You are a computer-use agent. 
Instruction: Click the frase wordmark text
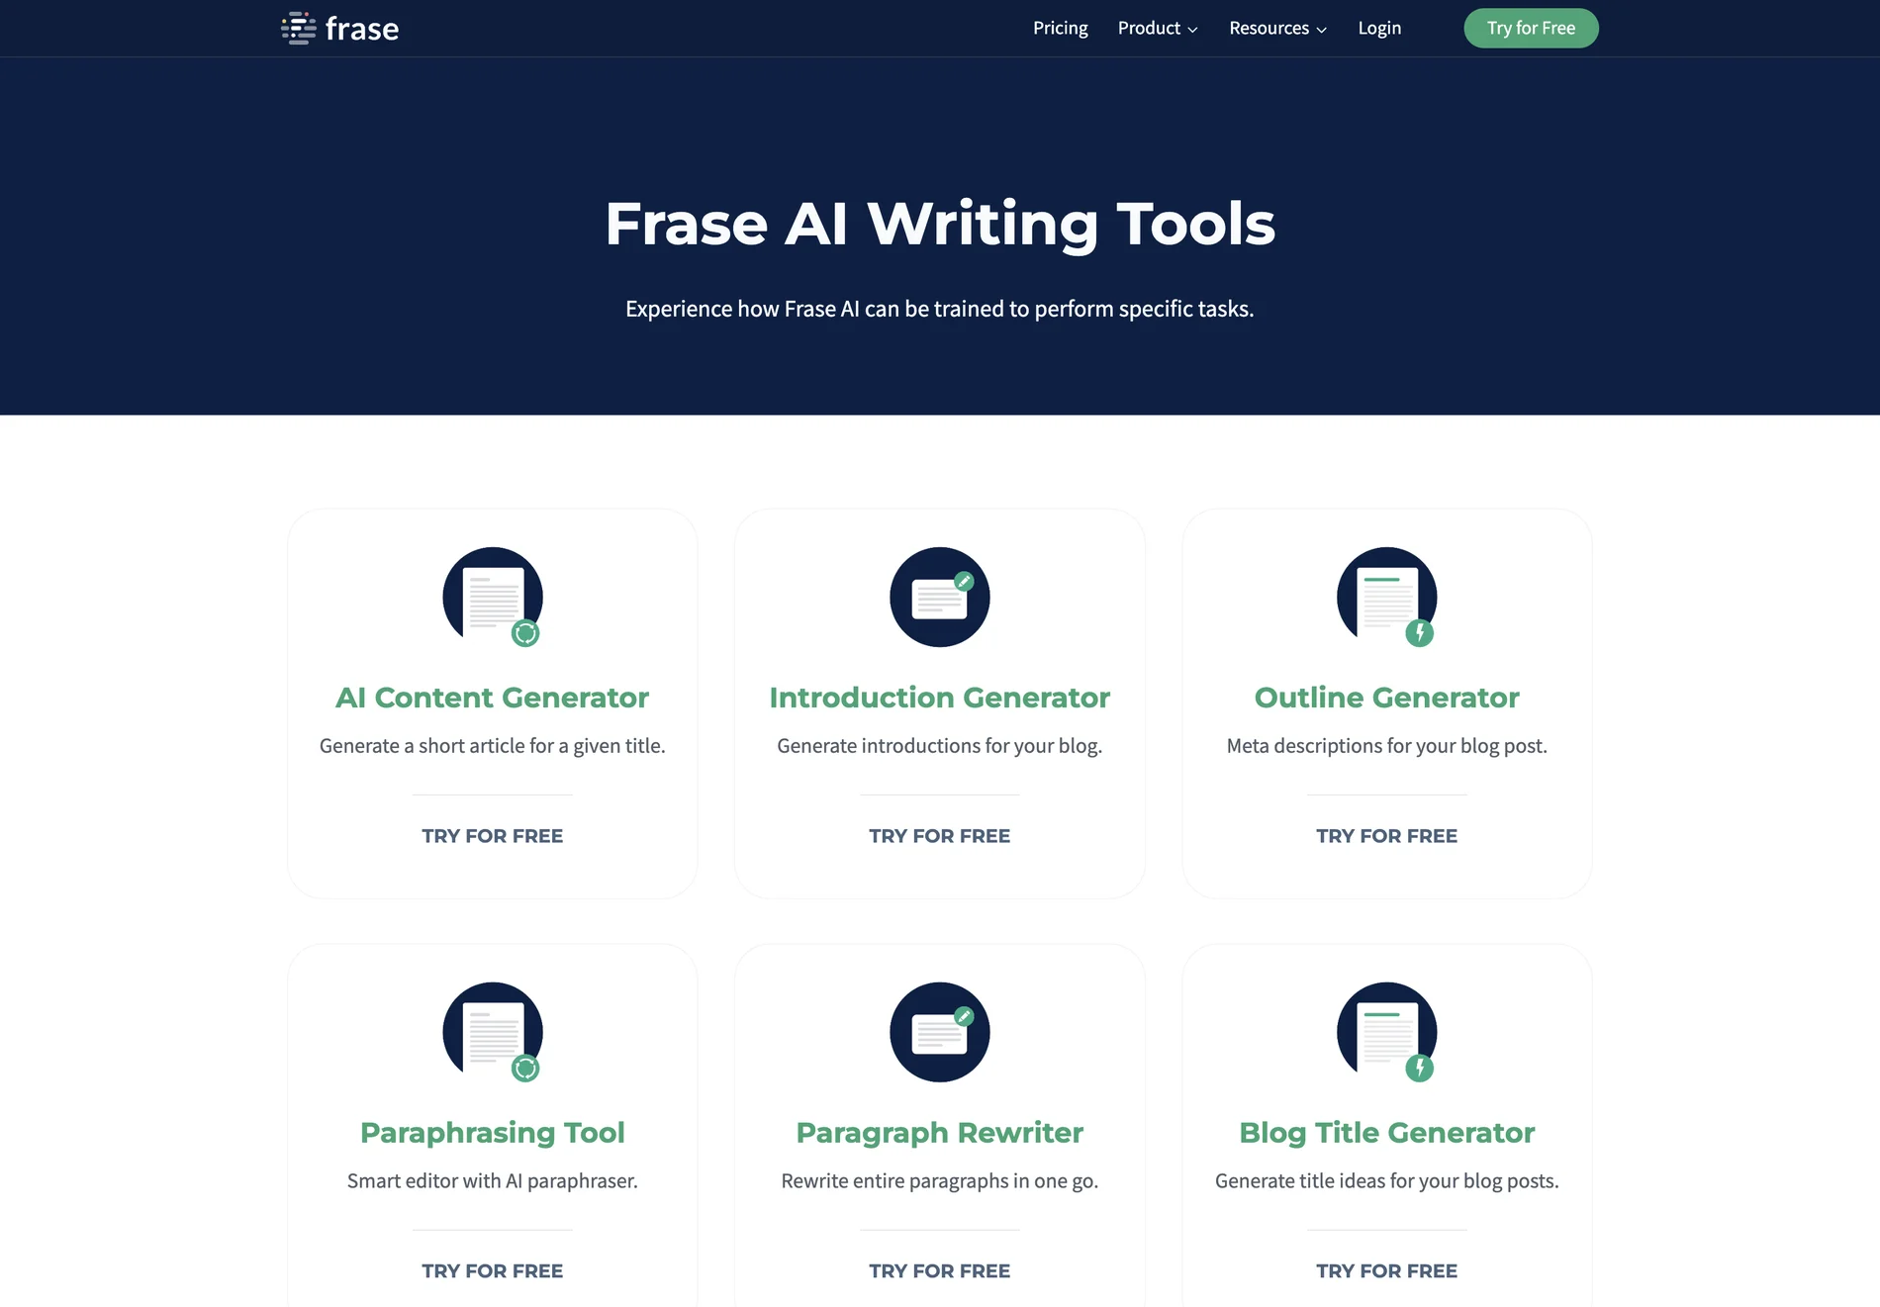(x=362, y=29)
